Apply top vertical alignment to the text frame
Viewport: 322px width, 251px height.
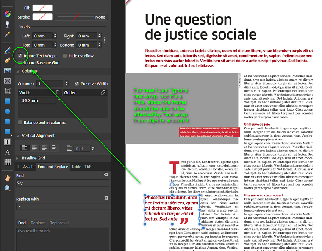pos(25,148)
